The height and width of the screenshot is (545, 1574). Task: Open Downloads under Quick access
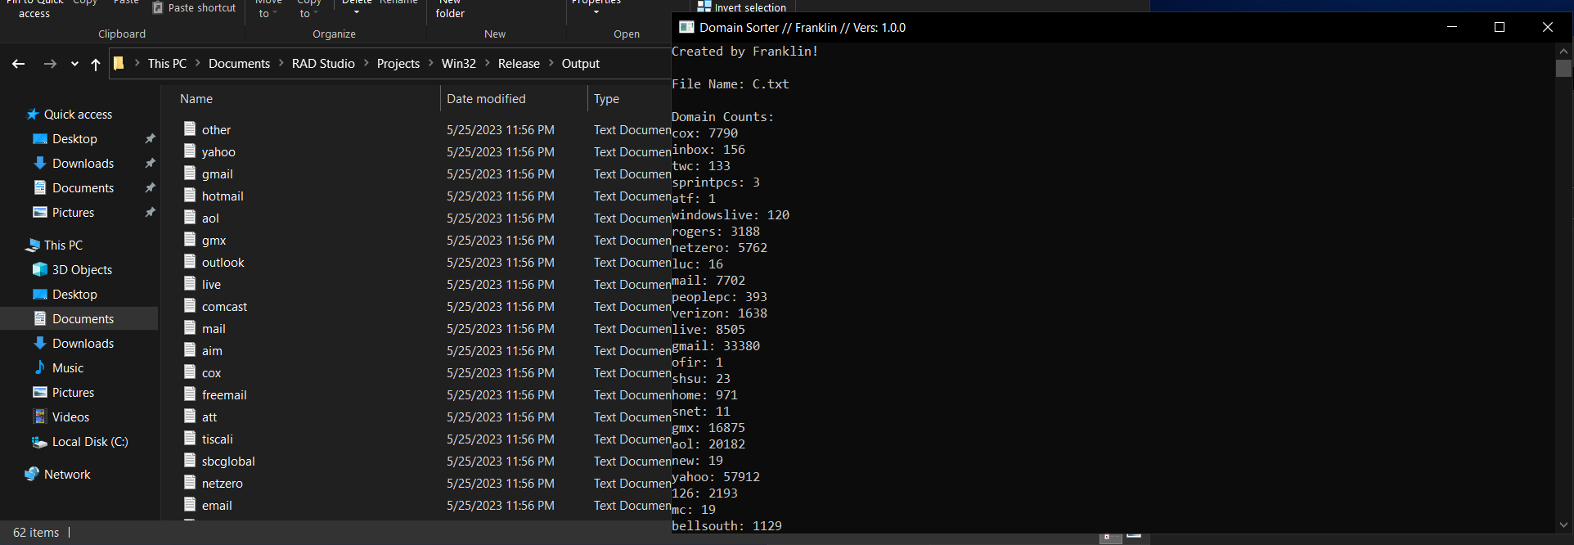(x=83, y=164)
